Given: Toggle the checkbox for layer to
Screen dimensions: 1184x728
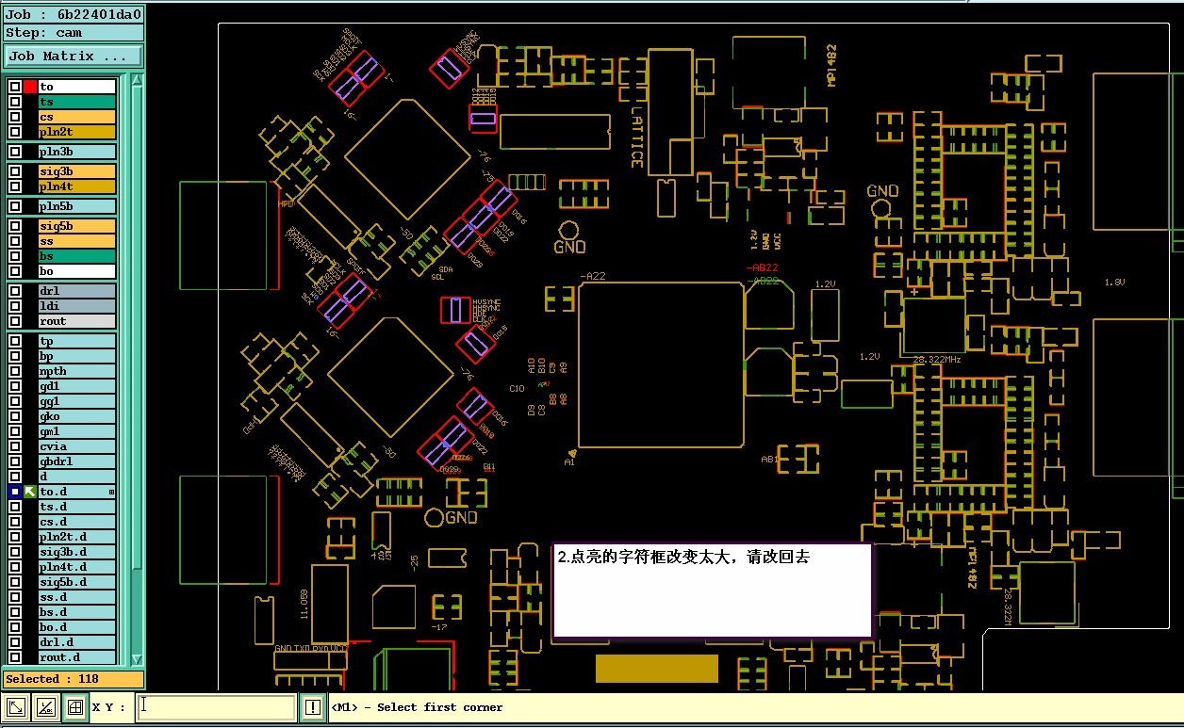Looking at the screenshot, I should [15, 87].
